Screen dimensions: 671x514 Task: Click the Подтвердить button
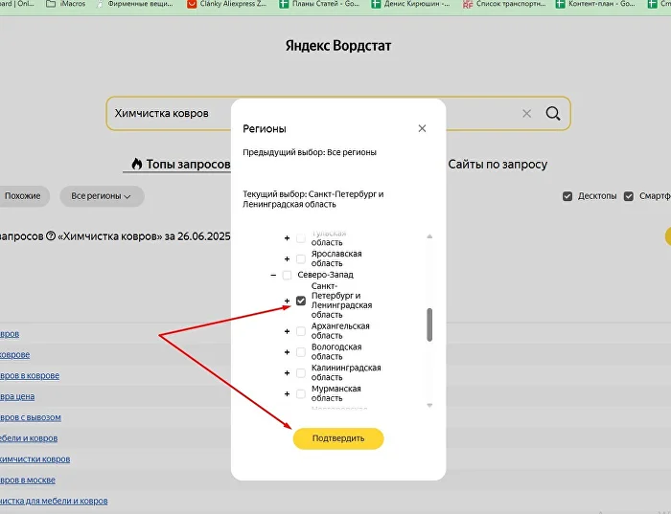click(x=338, y=438)
